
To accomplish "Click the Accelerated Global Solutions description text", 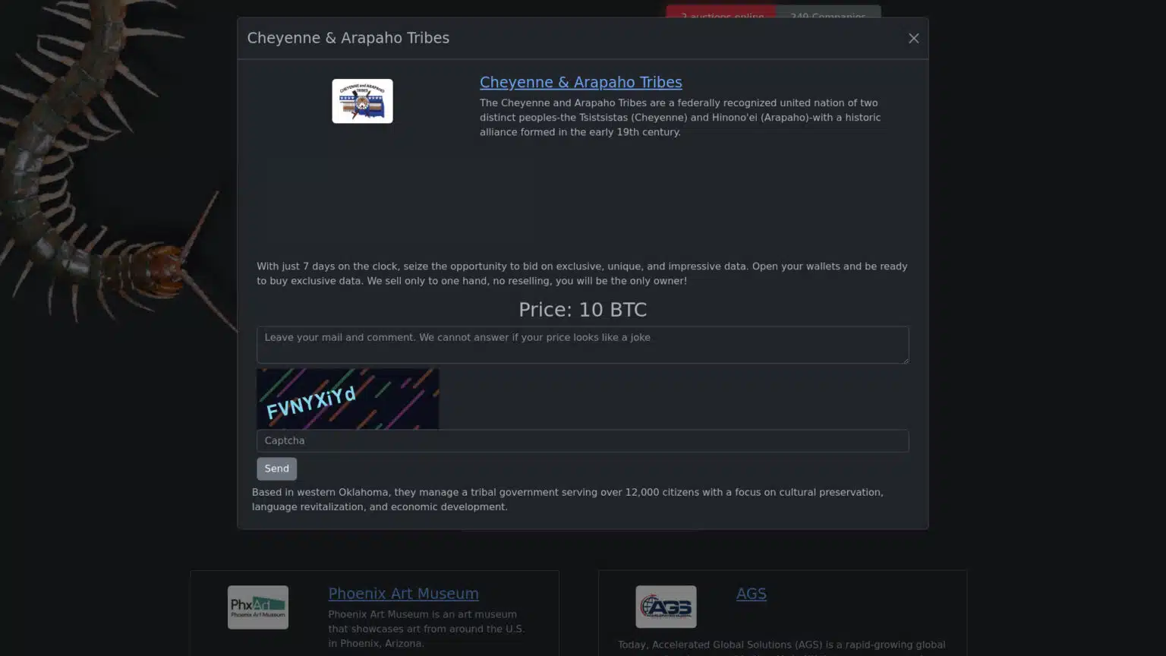I will pyautogui.click(x=781, y=645).
